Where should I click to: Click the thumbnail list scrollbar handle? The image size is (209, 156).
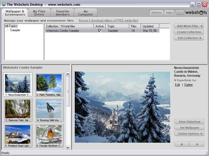(x=68, y=91)
